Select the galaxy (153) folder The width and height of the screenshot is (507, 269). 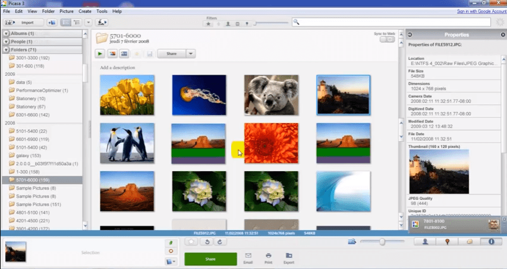click(29, 156)
